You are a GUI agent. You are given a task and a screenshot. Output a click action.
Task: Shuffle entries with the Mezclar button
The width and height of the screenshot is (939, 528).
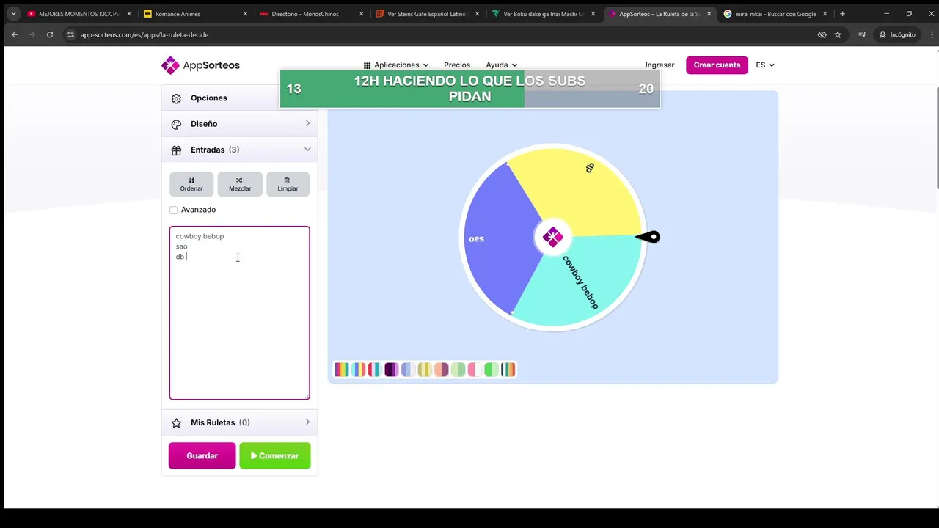click(x=240, y=184)
